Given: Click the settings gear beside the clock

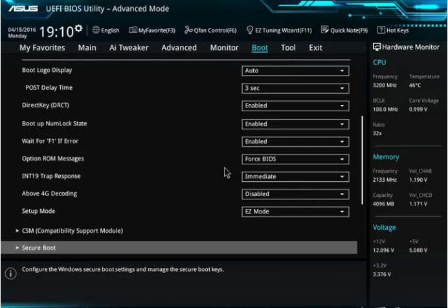Looking at the screenshot, I should (78, 28).
